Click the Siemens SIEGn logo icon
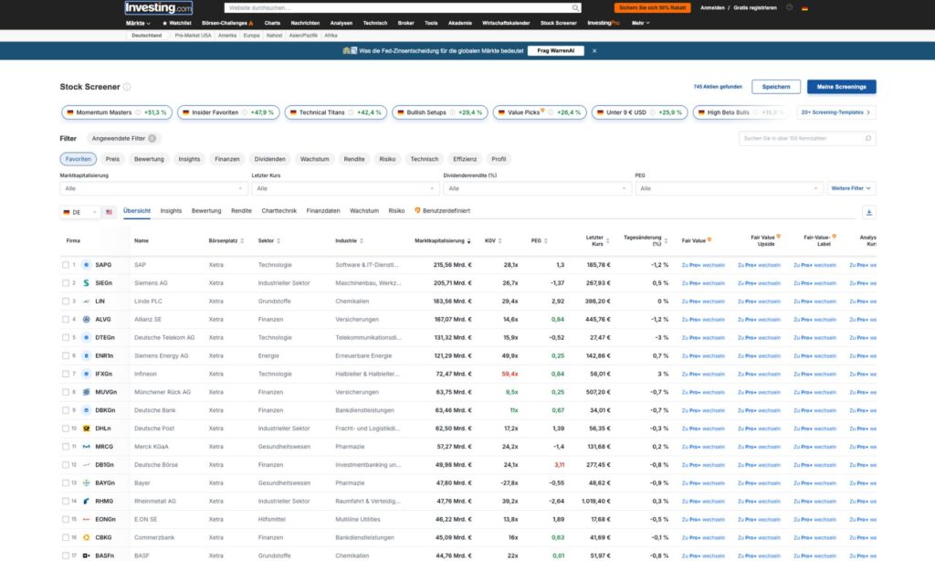 coord(86,283)
